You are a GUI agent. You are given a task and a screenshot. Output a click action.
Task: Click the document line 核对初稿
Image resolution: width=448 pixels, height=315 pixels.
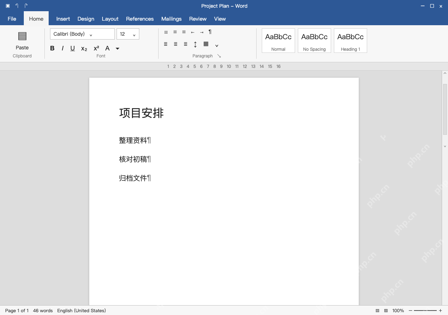click(x=133, y=159)
